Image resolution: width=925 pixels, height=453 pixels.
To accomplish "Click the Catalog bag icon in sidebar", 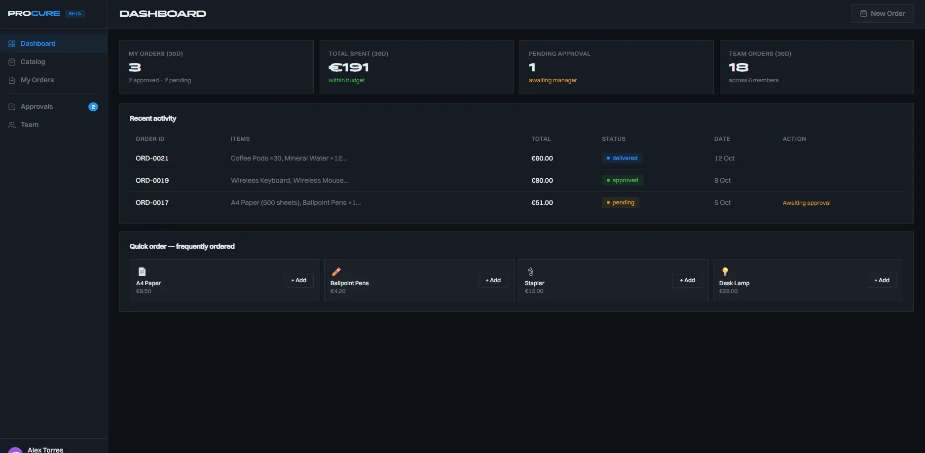I will (12, 62).
